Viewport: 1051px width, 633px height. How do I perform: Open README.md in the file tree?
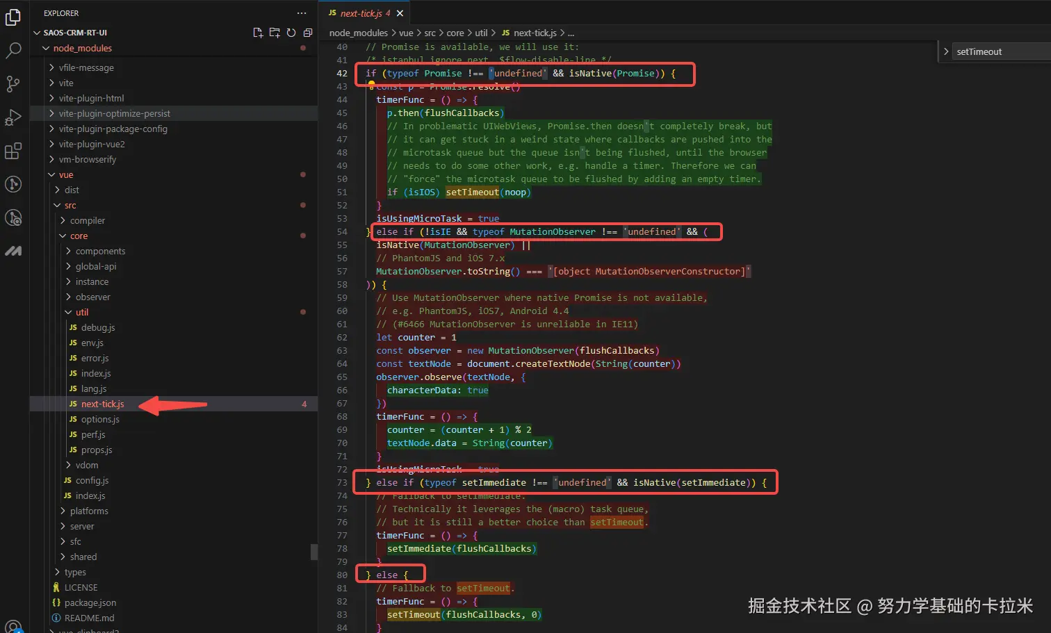tap(174, 618)
